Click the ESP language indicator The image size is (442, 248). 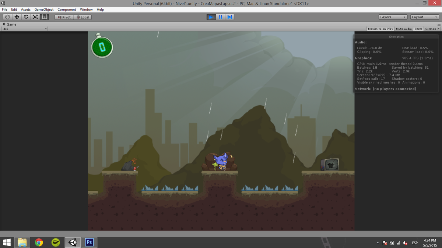(415, 243)
